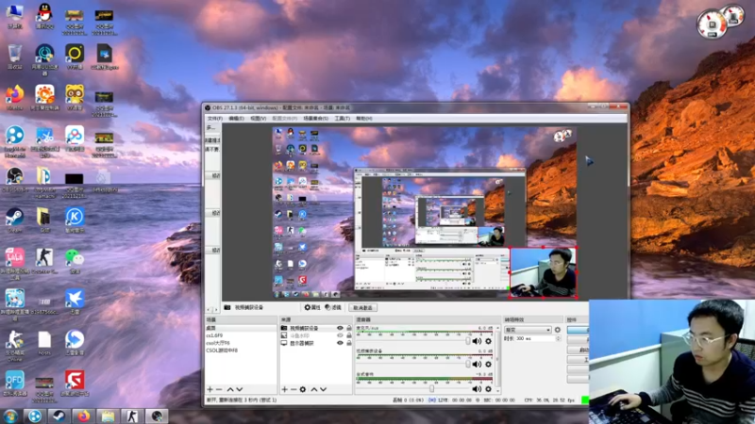The image size is (755, 424).
Task: Open settings gear for second mixer channel
Action: [488, 364]
